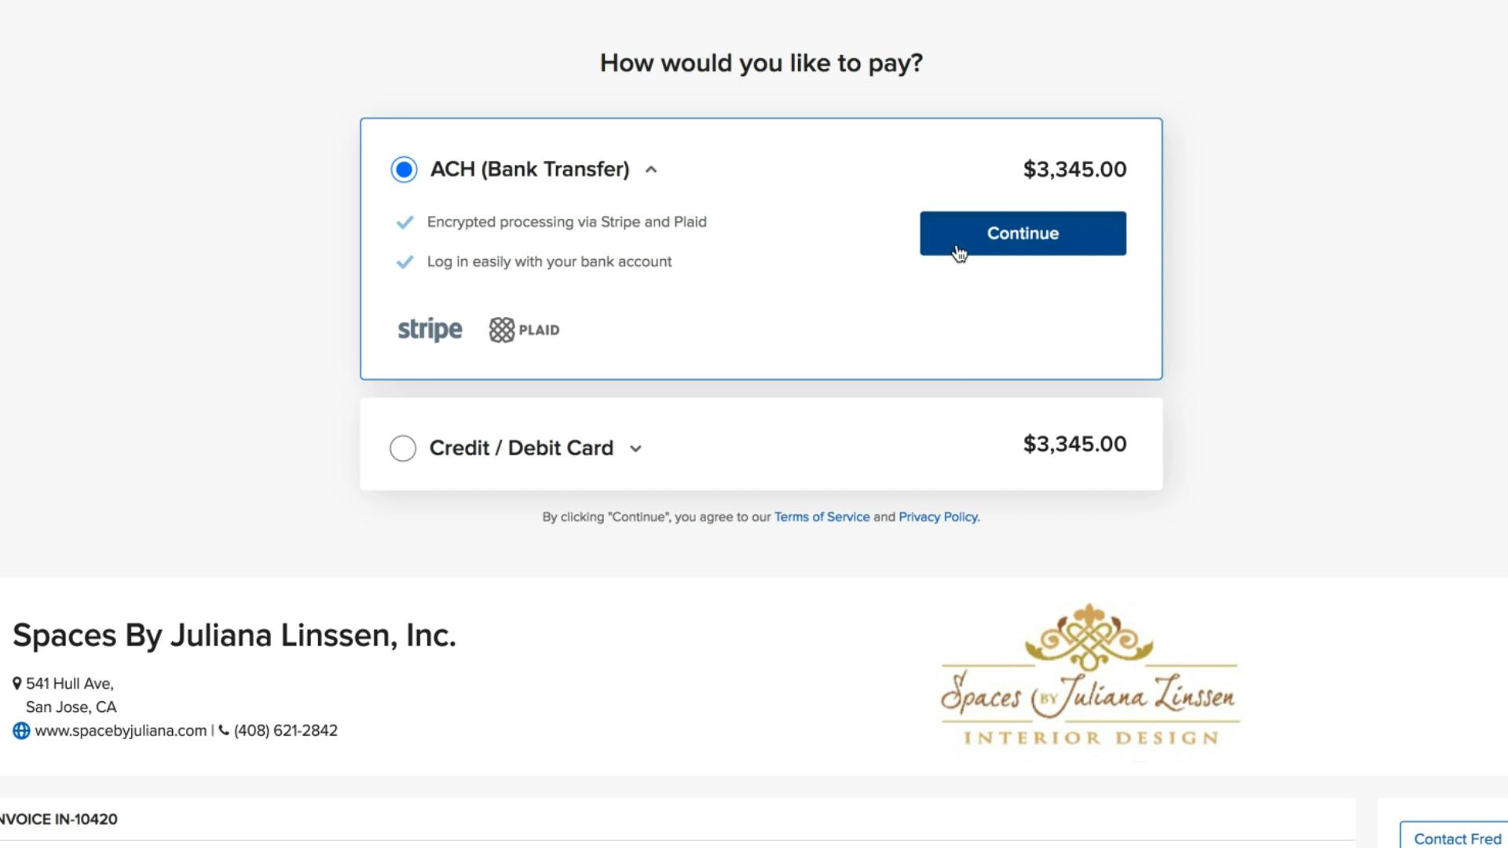Click the checkmark beside Encrypted processing
This screenshot has height=848, width=1508.
click(404, 222)
